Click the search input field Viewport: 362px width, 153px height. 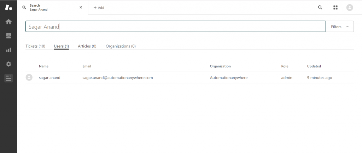(175, 27)
